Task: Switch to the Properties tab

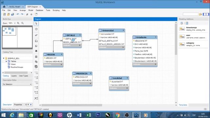Action: coord(18,105)
